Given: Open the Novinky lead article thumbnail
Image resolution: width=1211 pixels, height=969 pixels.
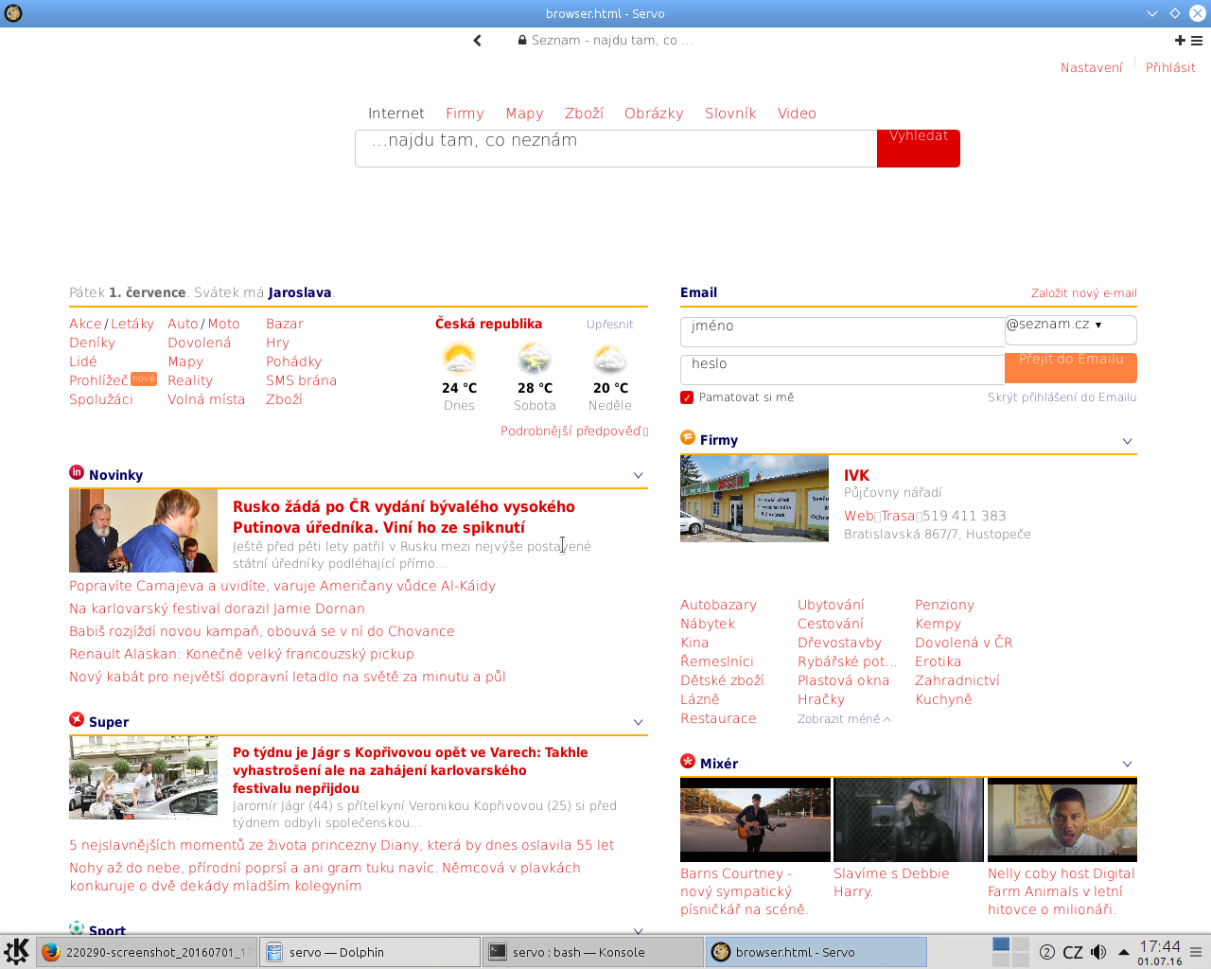Looking at the screenshot, I should click(143, 531).
